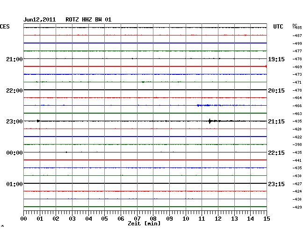304x231 pixels.
Task: Click the DC offset value -463
Action: [x=297, y=114]
